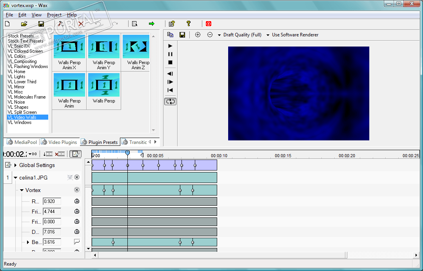Toggle keyframe stopwatch for 0.920 parameter

[77, 201]
